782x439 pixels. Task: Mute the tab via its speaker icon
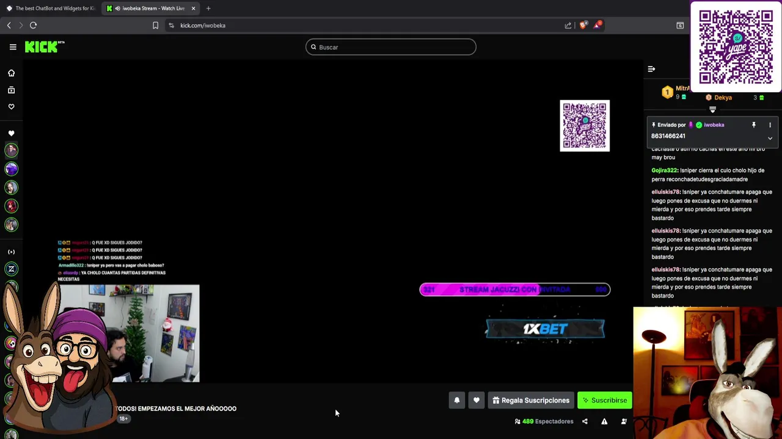(117, 9)
